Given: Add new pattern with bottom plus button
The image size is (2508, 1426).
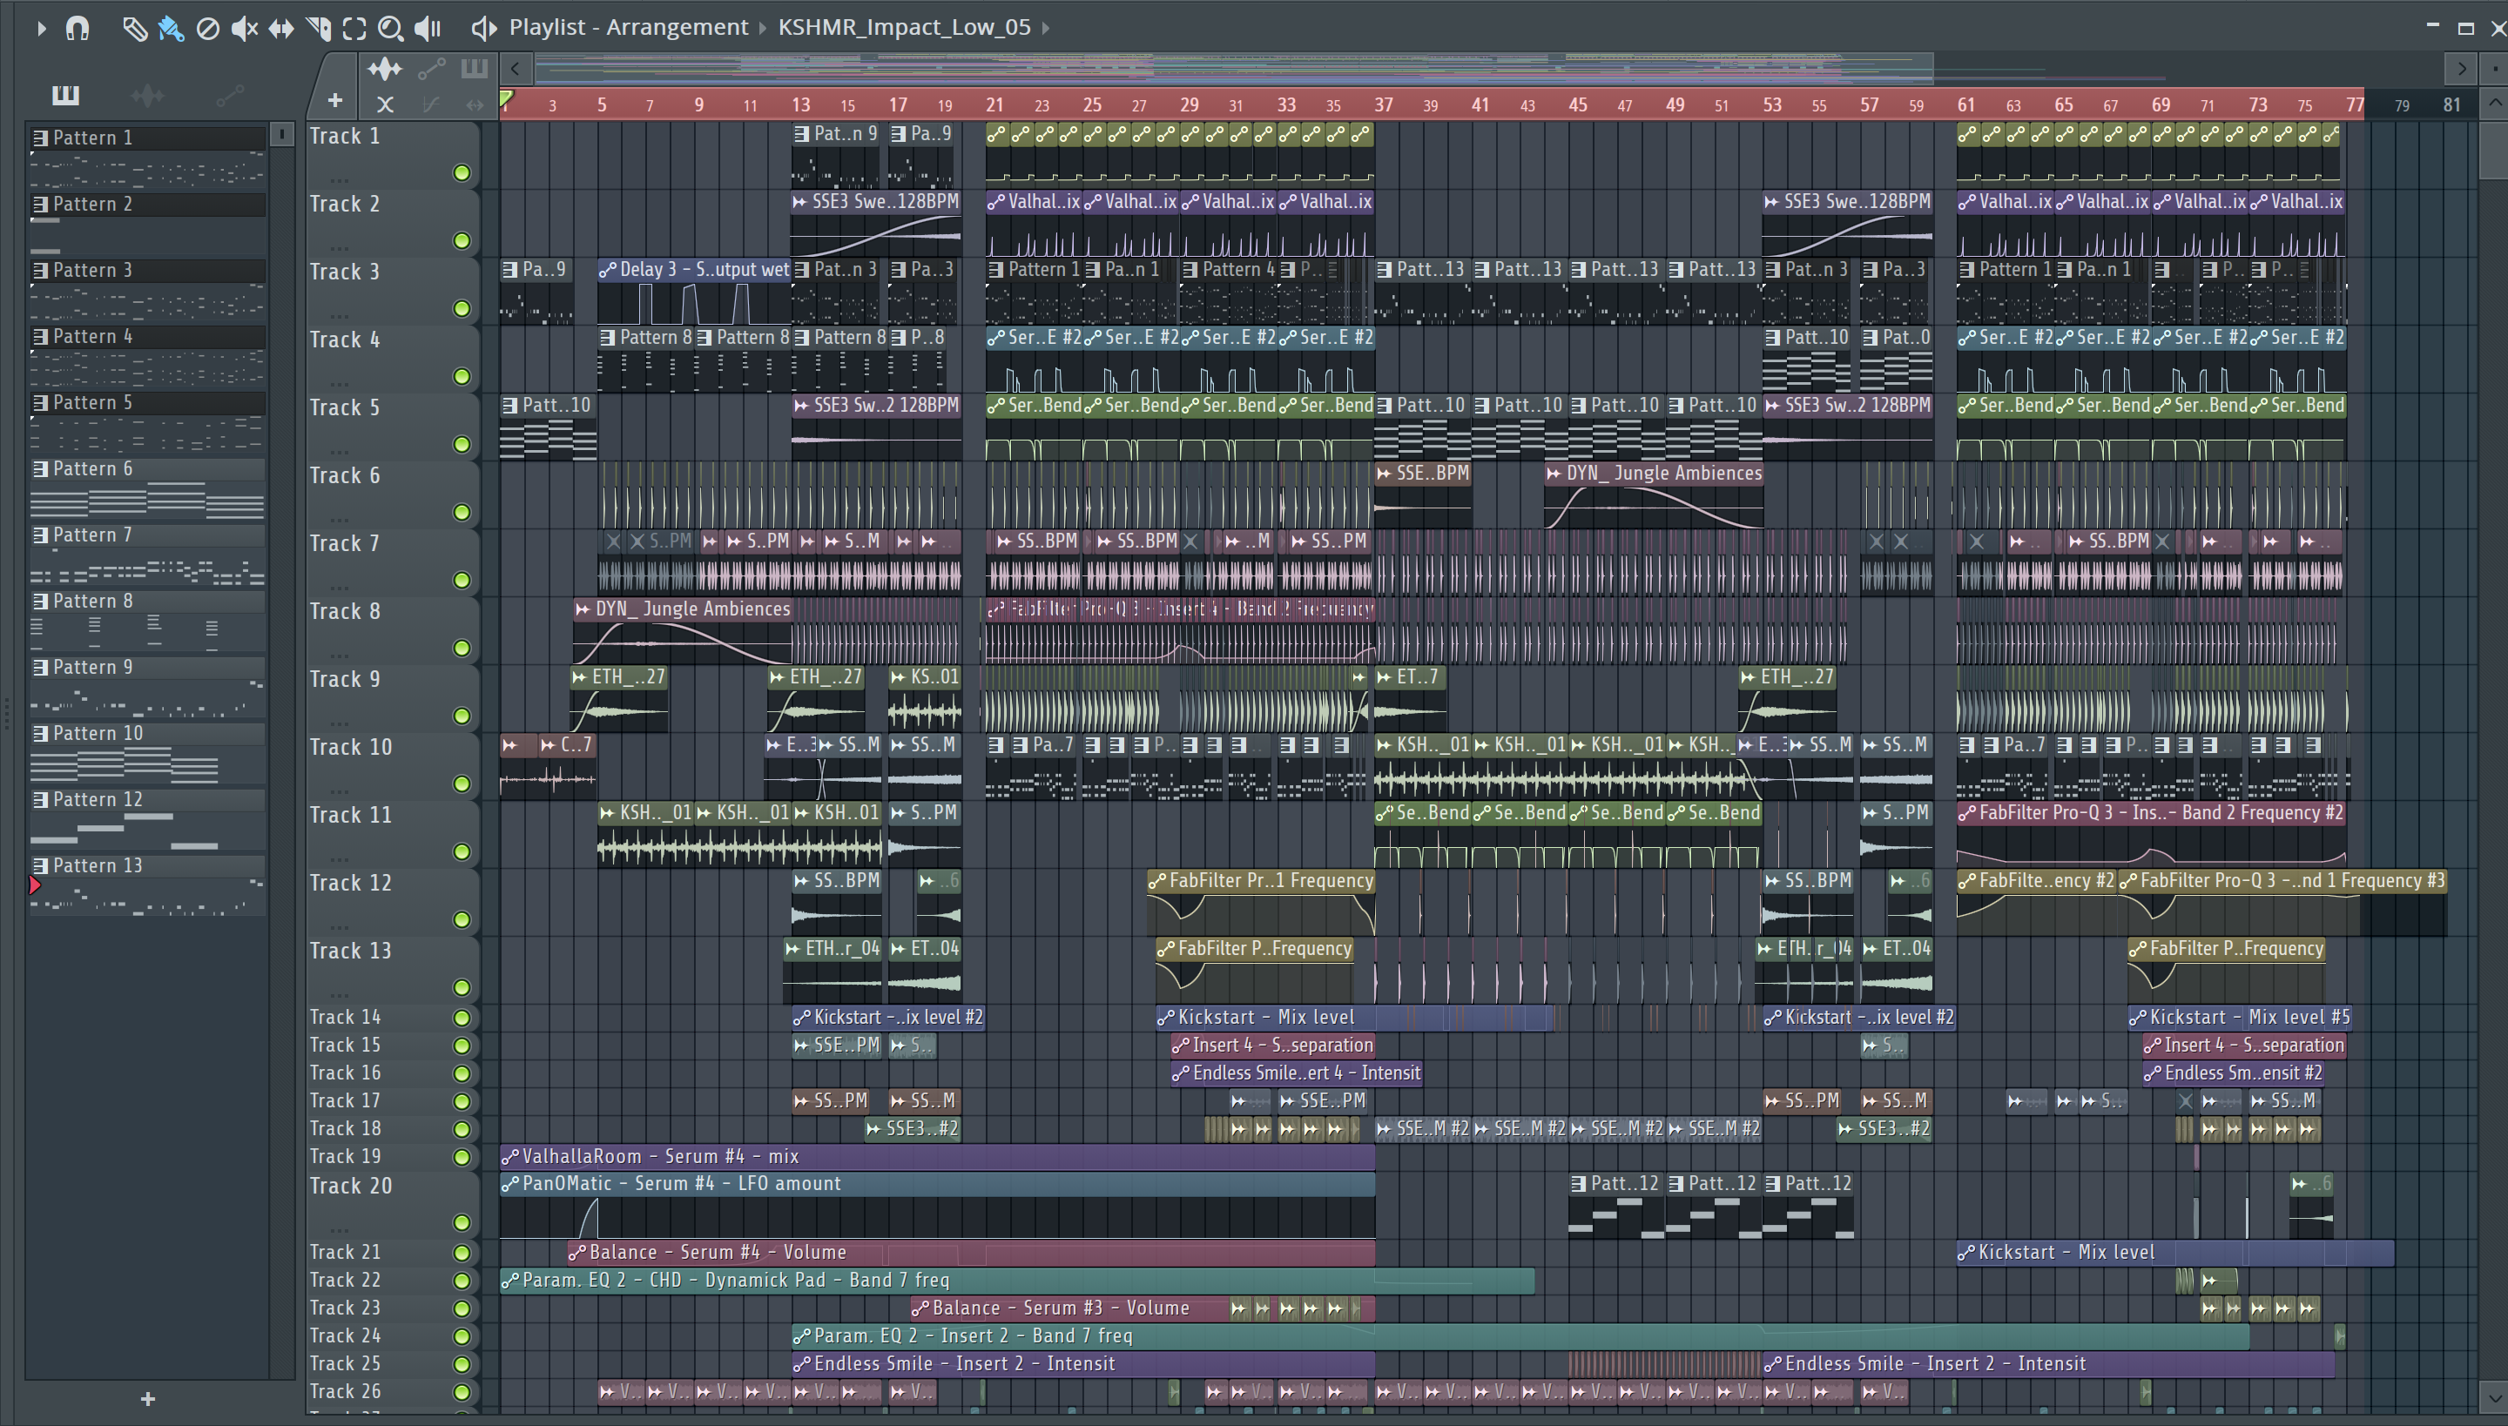Looking at the screenshot, I should click(x=148, y=1398).
